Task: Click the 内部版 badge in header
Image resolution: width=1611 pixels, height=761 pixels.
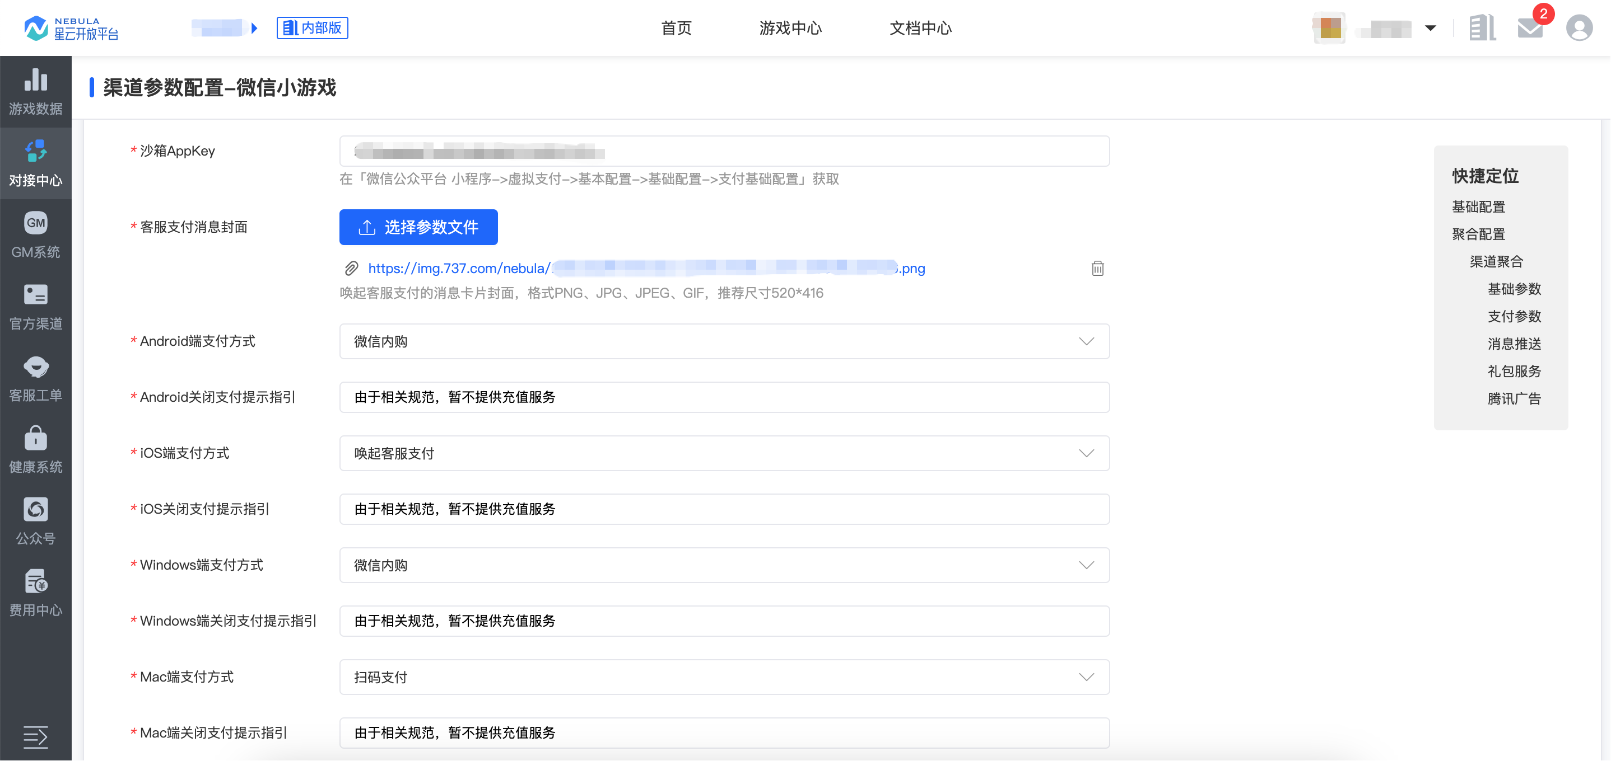Action: pos(312,28)
